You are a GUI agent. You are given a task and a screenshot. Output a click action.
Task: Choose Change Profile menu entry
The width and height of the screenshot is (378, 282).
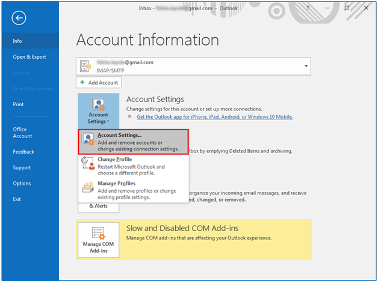pyautogui.click(x=133, y=166)
